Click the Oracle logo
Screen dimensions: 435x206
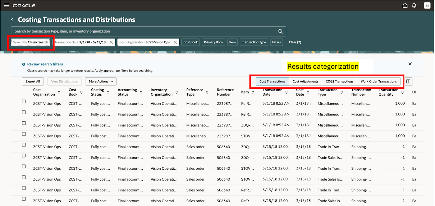pyautogui.click(x=24, y=6)
